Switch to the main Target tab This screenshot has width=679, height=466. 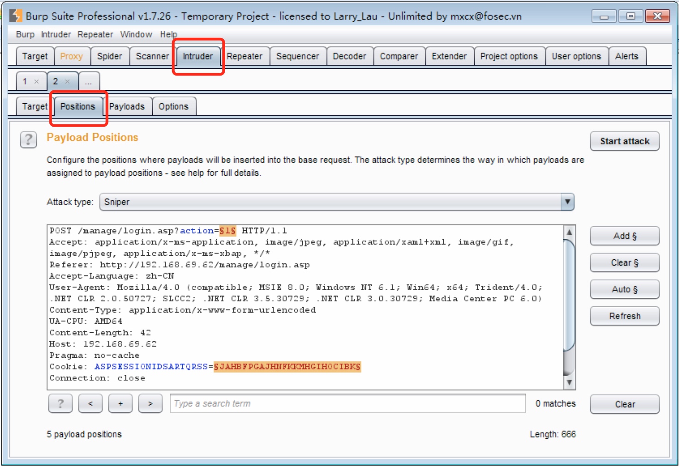[35, 56]
